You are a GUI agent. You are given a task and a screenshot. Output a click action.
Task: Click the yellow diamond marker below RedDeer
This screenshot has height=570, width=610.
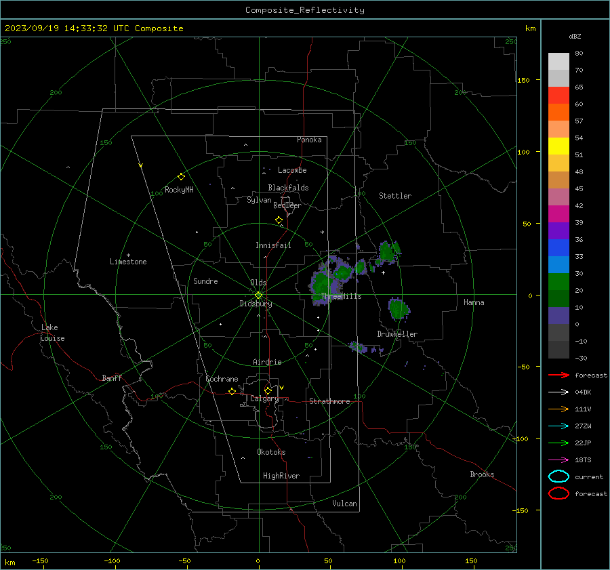pyautogui.click(x=279, y=220)
